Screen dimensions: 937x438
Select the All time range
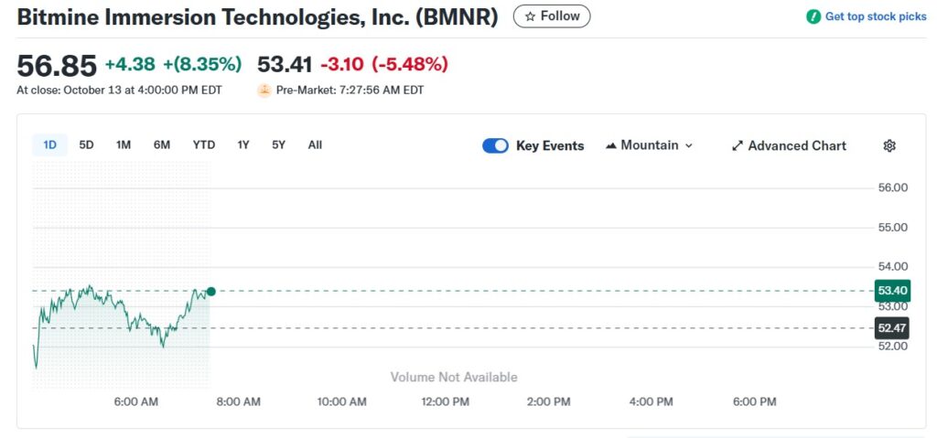[x=315, y=145]
